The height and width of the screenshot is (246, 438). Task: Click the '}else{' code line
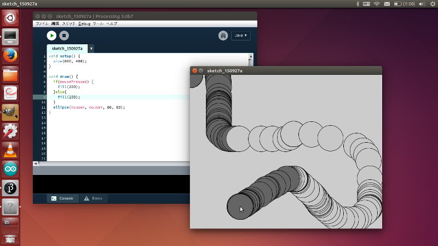(60, 92)
